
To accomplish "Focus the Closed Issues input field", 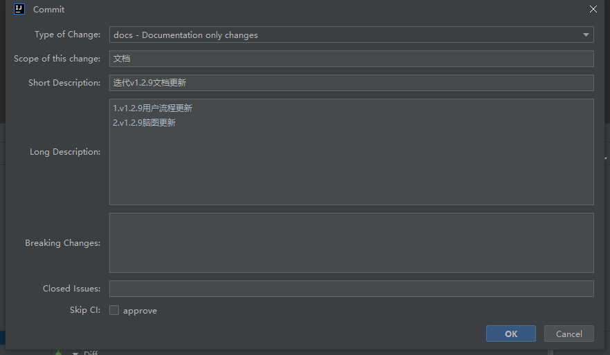I will pos(351,289).
